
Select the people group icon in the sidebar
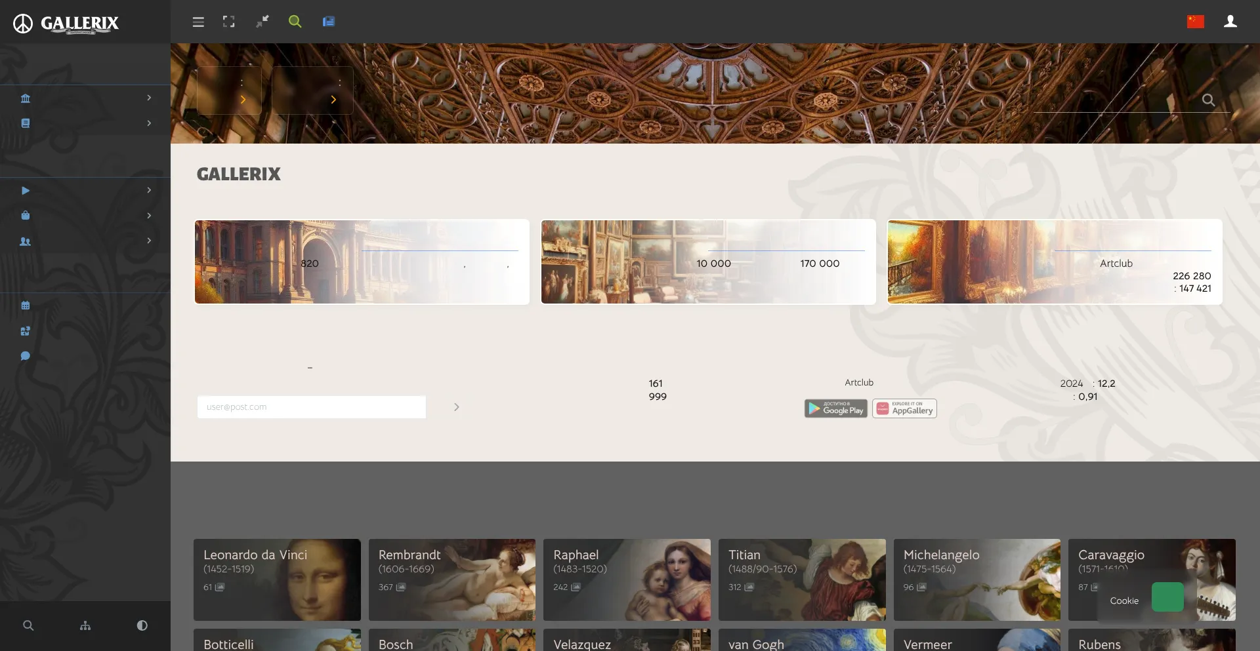click(26, 241)
